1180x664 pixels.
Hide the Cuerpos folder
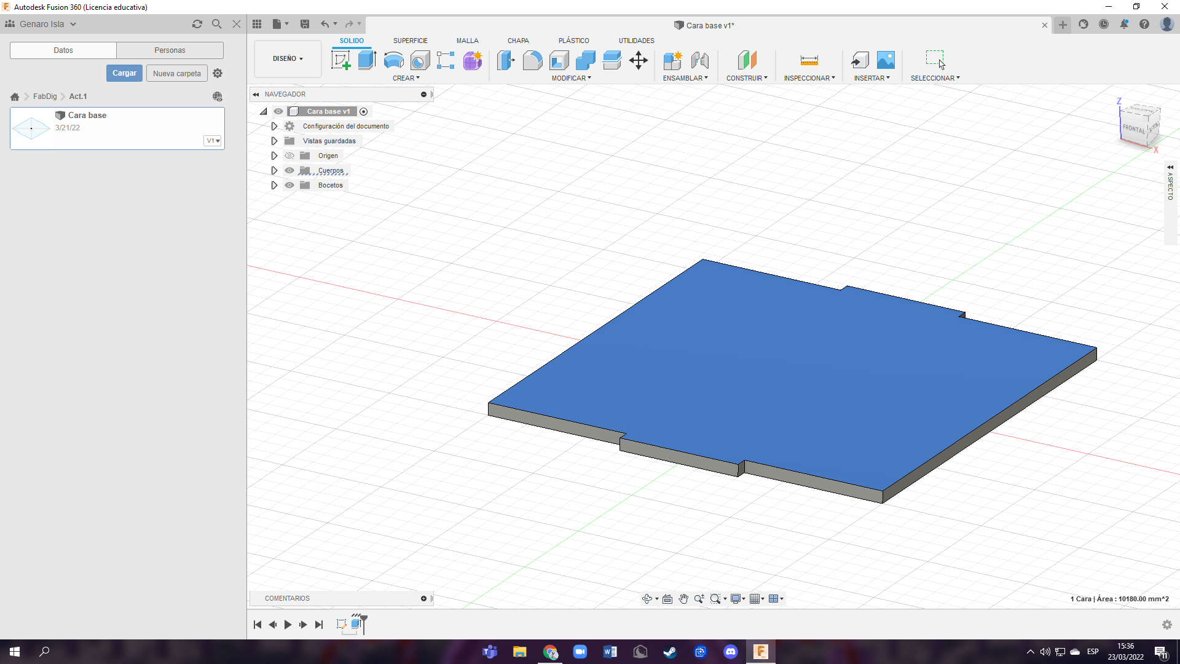tap(289, 170)
